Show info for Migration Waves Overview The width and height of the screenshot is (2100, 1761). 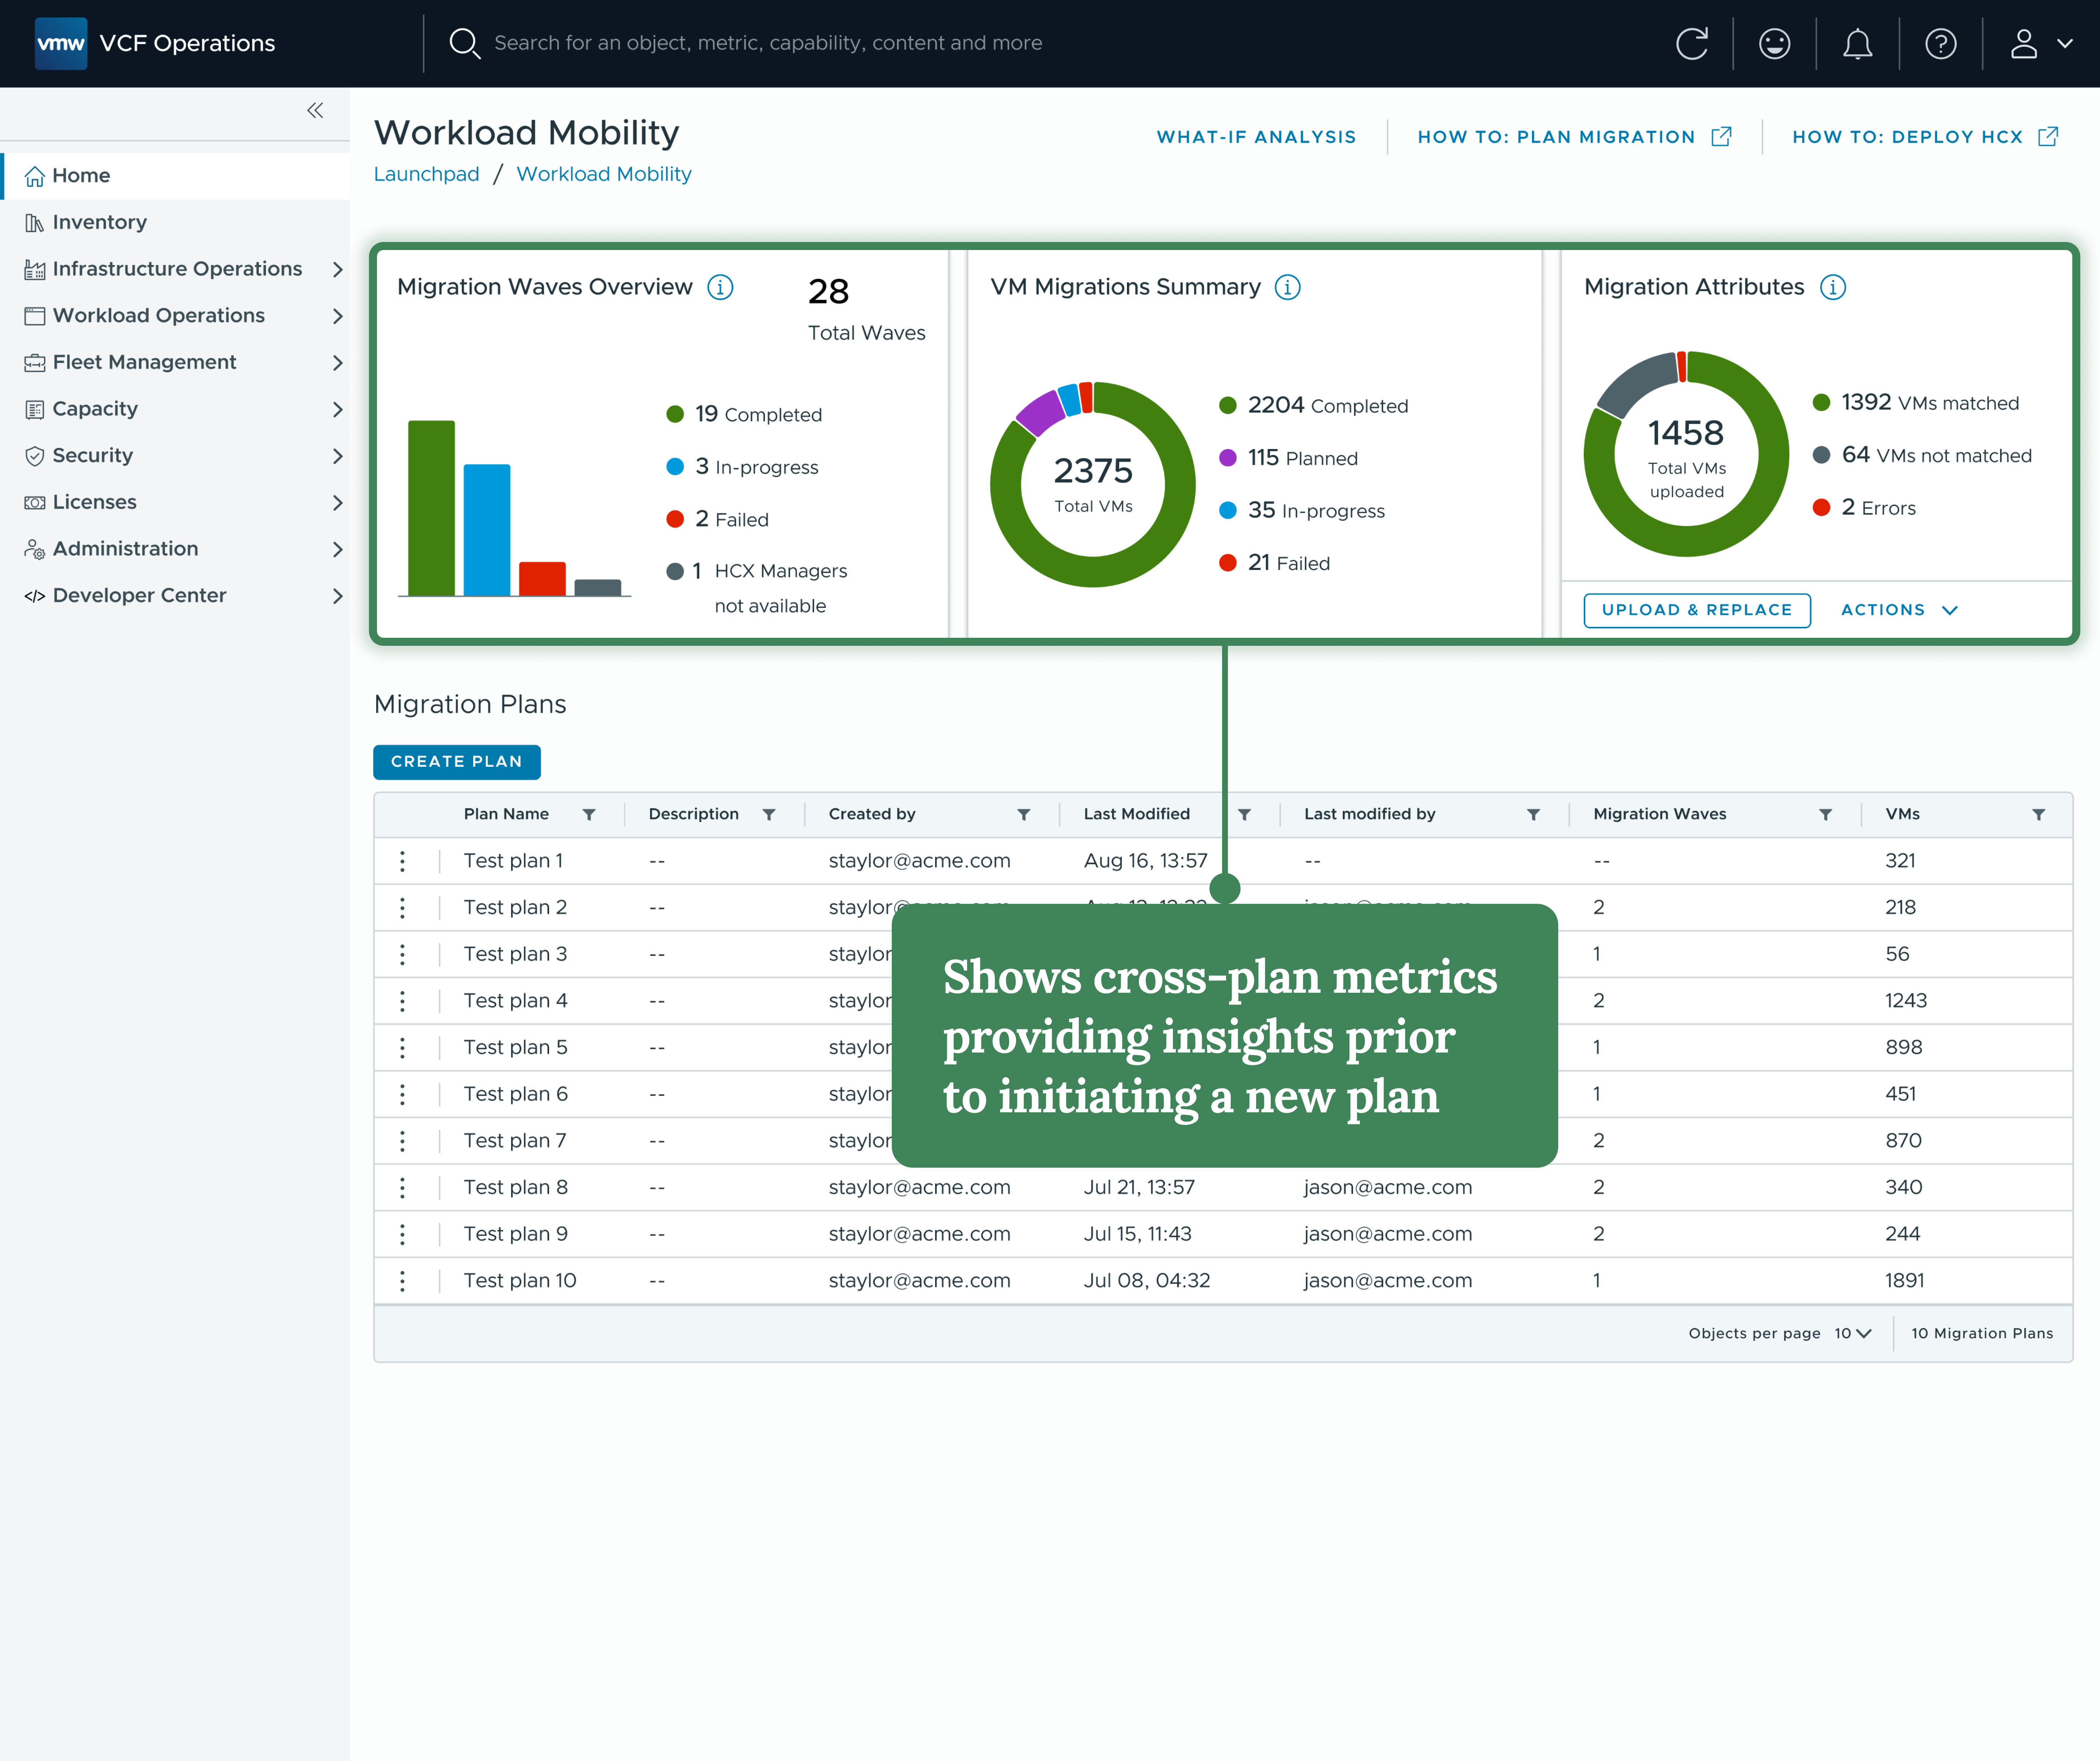(720, 288)
